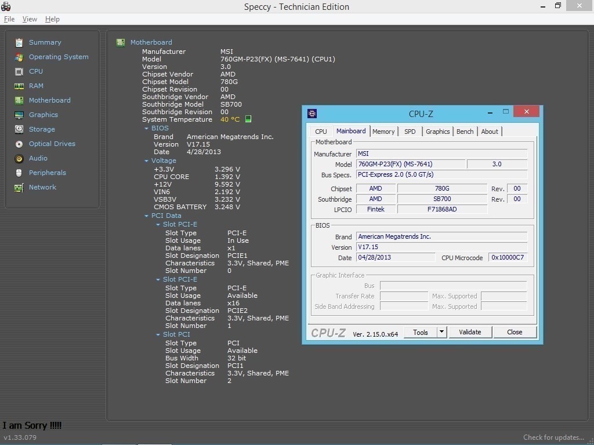The width and height of the screenshot is (594, 445).
Task: Click the Audio speaker icon in sidebar
Action: click(x=19, y=158)
